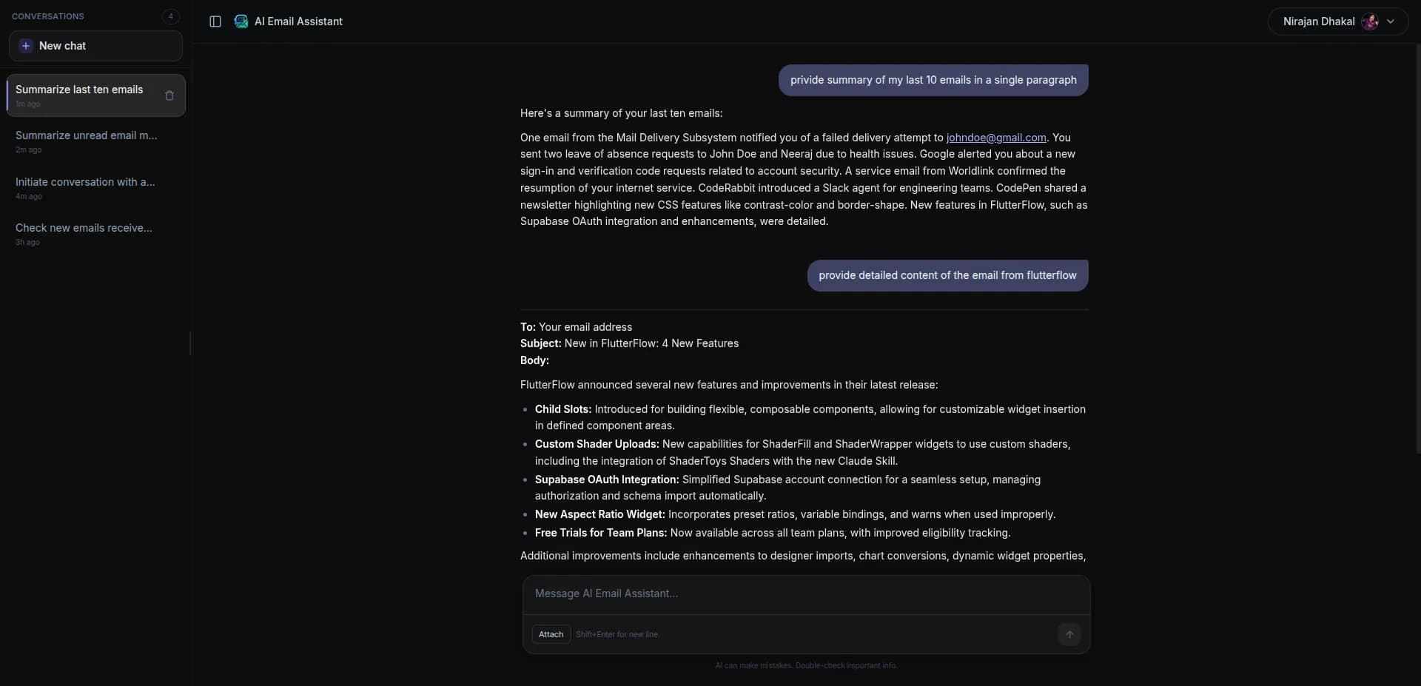Send message with the arrow button
This screenshot has width=1421, height=686.
pyautogui.click(x=1069, y=634)
